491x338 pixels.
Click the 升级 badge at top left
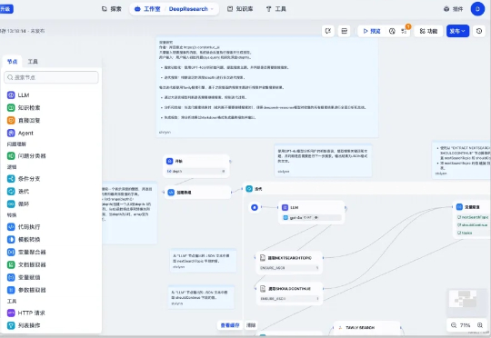6,9
